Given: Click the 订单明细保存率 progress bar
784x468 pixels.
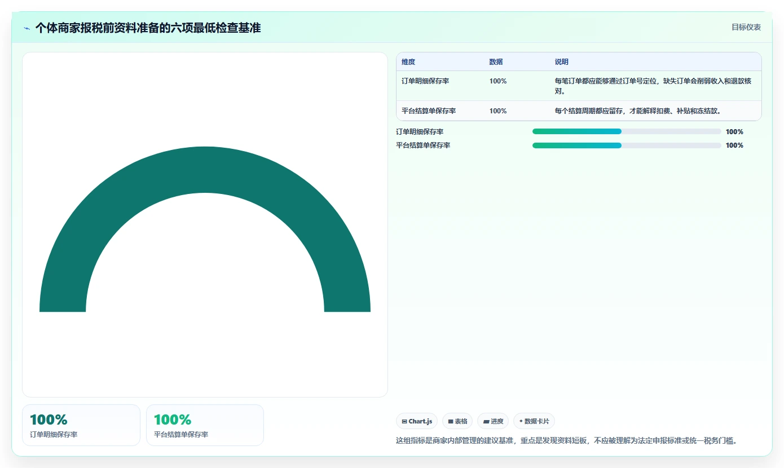Looking at the screenshot, I should coord(627,131).
